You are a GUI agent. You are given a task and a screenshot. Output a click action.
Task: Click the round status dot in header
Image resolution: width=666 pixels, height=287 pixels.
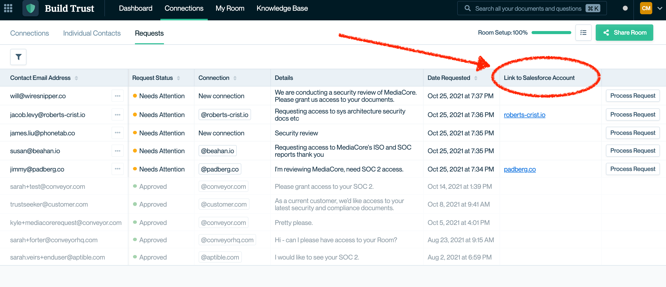click(x=625, y=8)
